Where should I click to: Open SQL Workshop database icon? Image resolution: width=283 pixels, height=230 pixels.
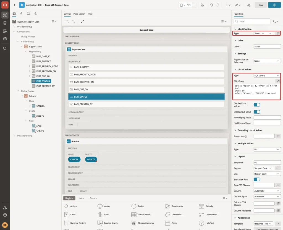click(x=5, y=23)
